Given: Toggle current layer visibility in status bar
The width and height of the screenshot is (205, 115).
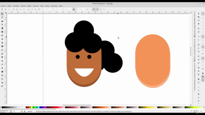Looking at the screenshot, I should (22, 111).
